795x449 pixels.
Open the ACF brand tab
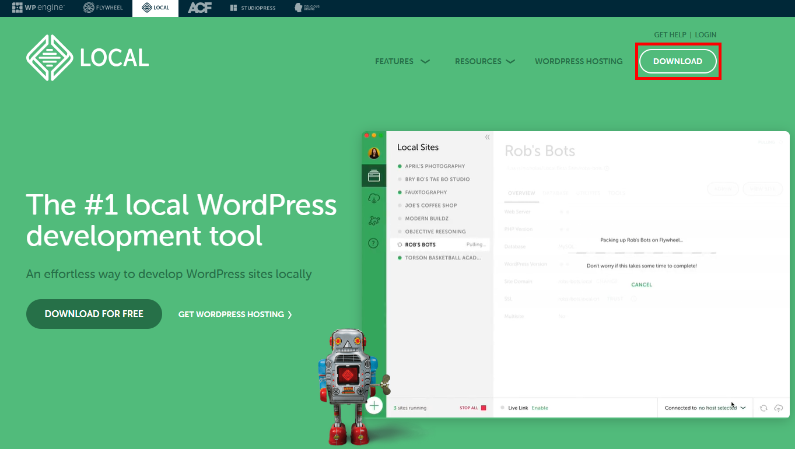point(200,8)
